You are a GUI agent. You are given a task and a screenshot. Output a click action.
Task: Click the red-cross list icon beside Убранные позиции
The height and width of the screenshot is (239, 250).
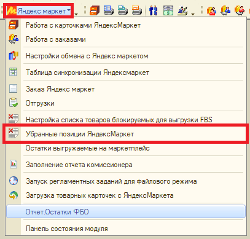click(14, 133)
